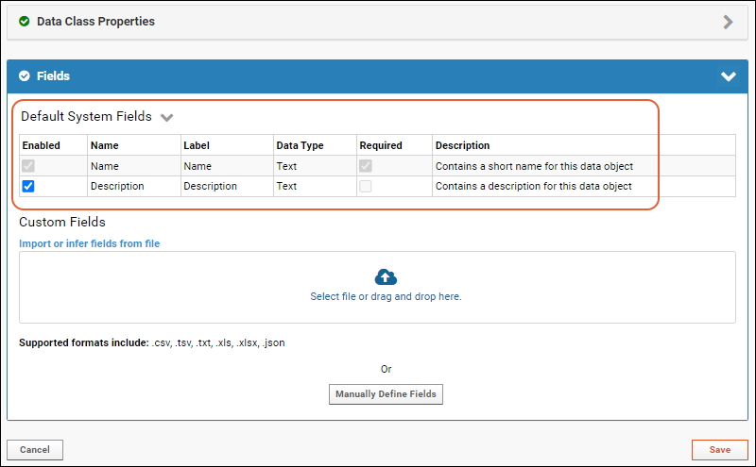Click the white check icon next to Fields

tap(25, 76)
